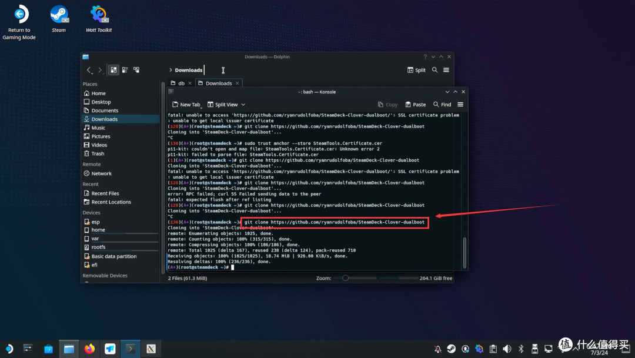635x358 pixels.
Task: Select Downloads in Places panel
Action: click(104, 119)
